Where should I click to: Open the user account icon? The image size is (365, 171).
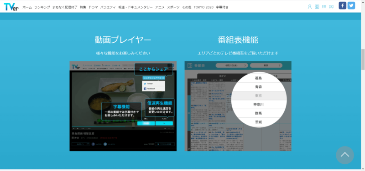point(310,7)
